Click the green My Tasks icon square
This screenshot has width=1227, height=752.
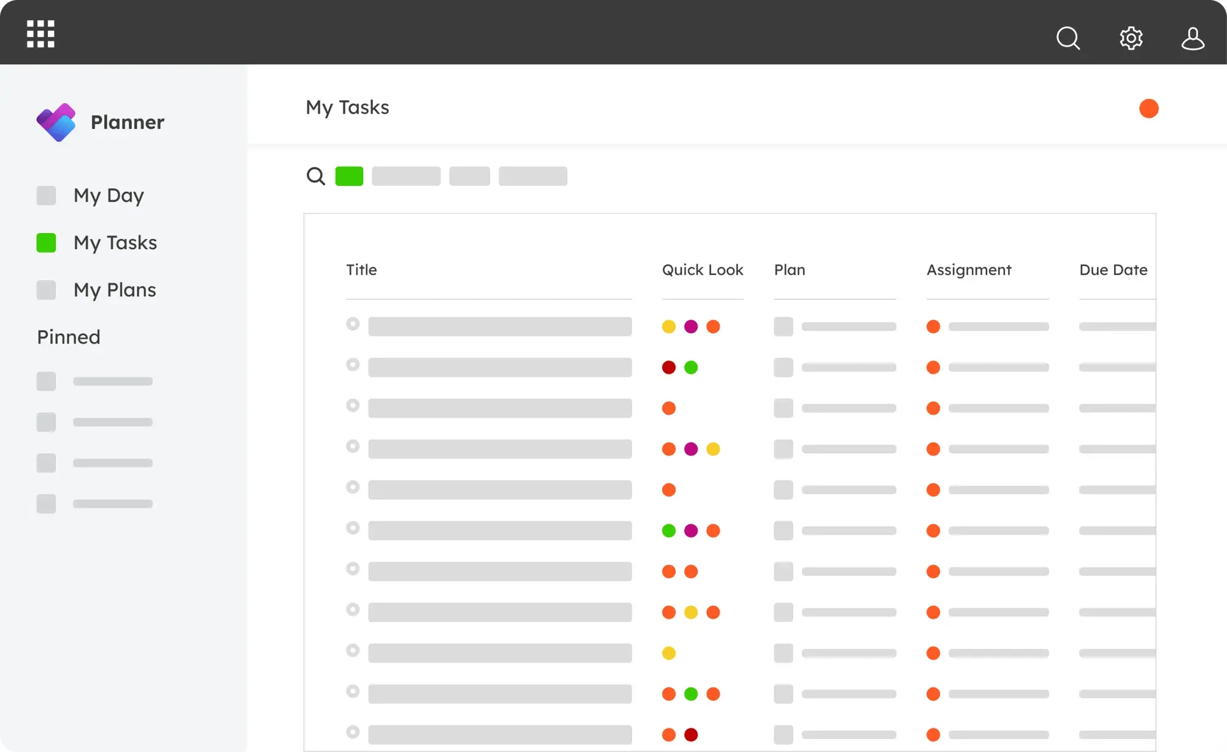coord(46,243)
